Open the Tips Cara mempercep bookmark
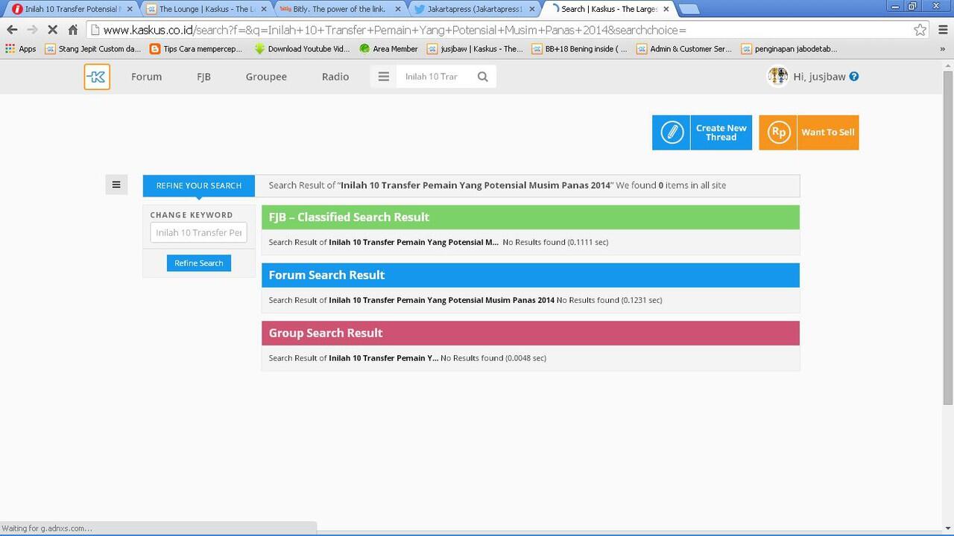Screen dimensions: 954x536 tap(196, 49)
